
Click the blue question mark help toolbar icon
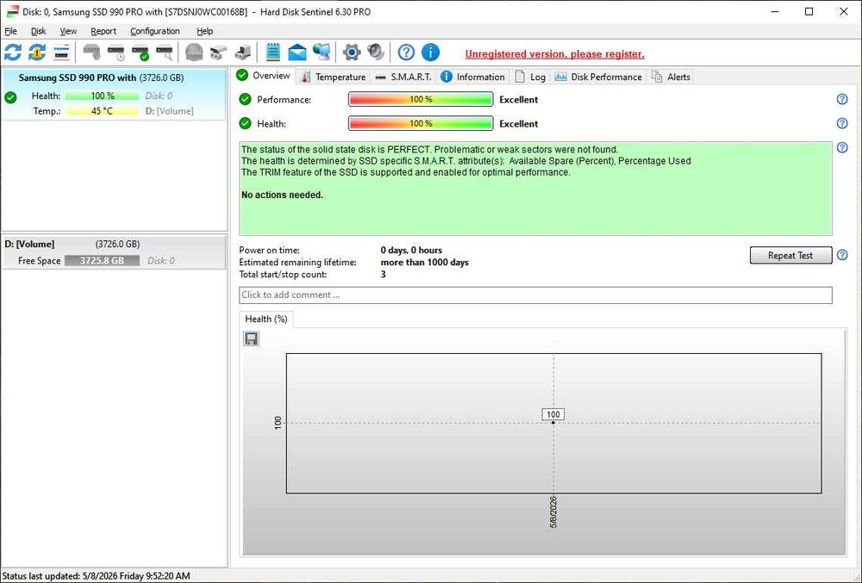[x=406, y=53]
